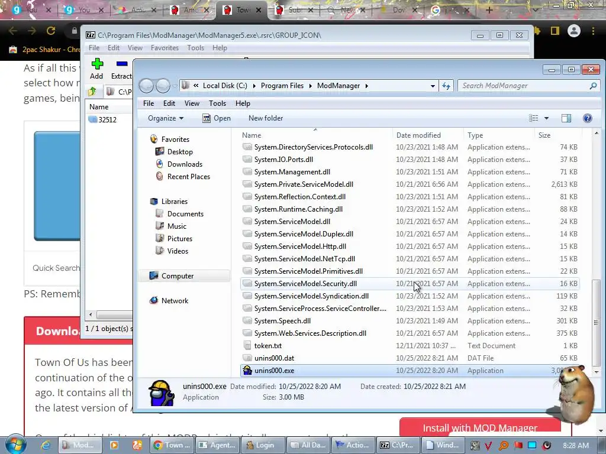Open the 7-Zip Help menu
Screen dimensions: 606x454
[x=220, y=48]
